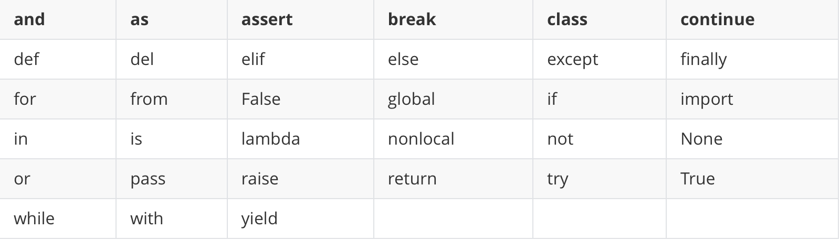Click the 'finally' keyword cell
Image resolution: width=840 pixels, height=240 pixels.
coord(752,59)
